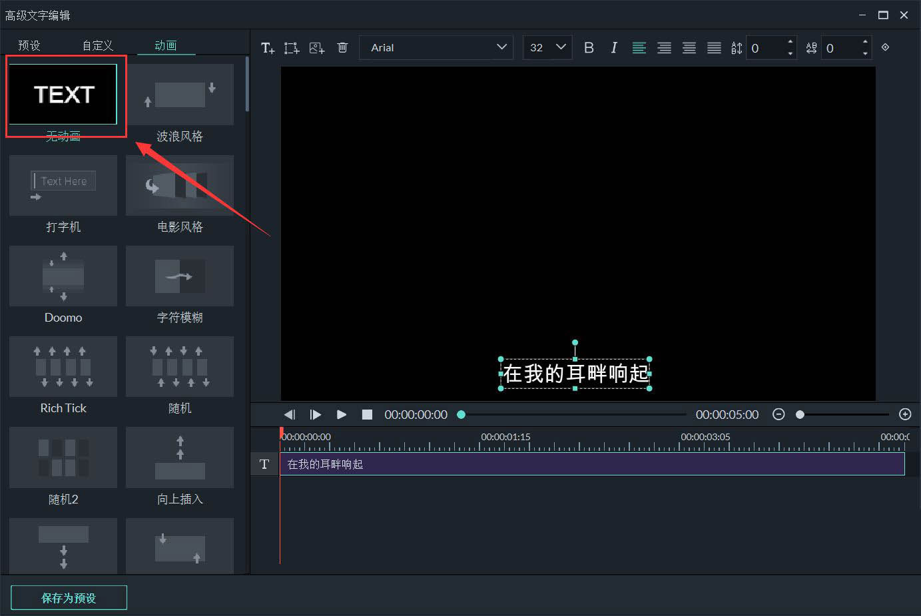
Task: Click the keyframe diamond icon on the toolbar
Action: 886,47
